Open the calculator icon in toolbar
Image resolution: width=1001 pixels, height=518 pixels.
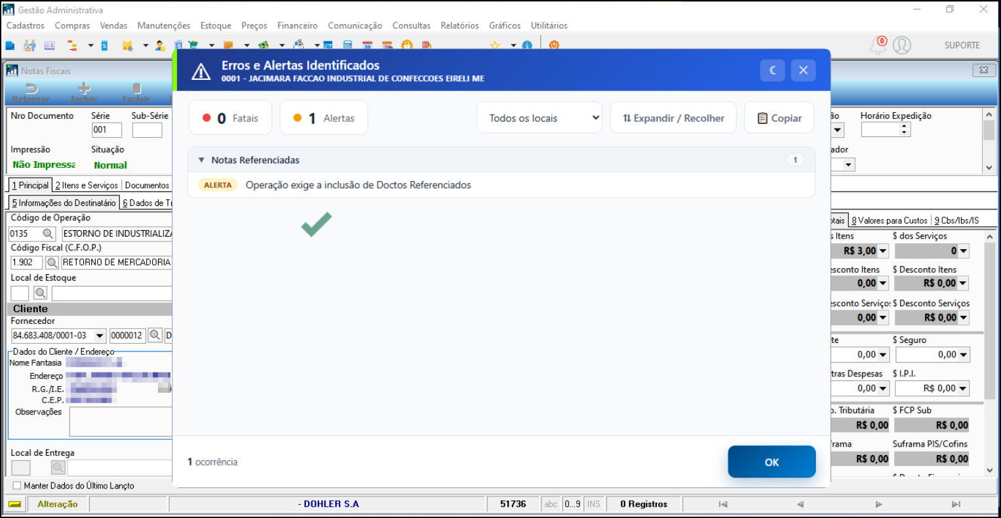tap(347, 45)
